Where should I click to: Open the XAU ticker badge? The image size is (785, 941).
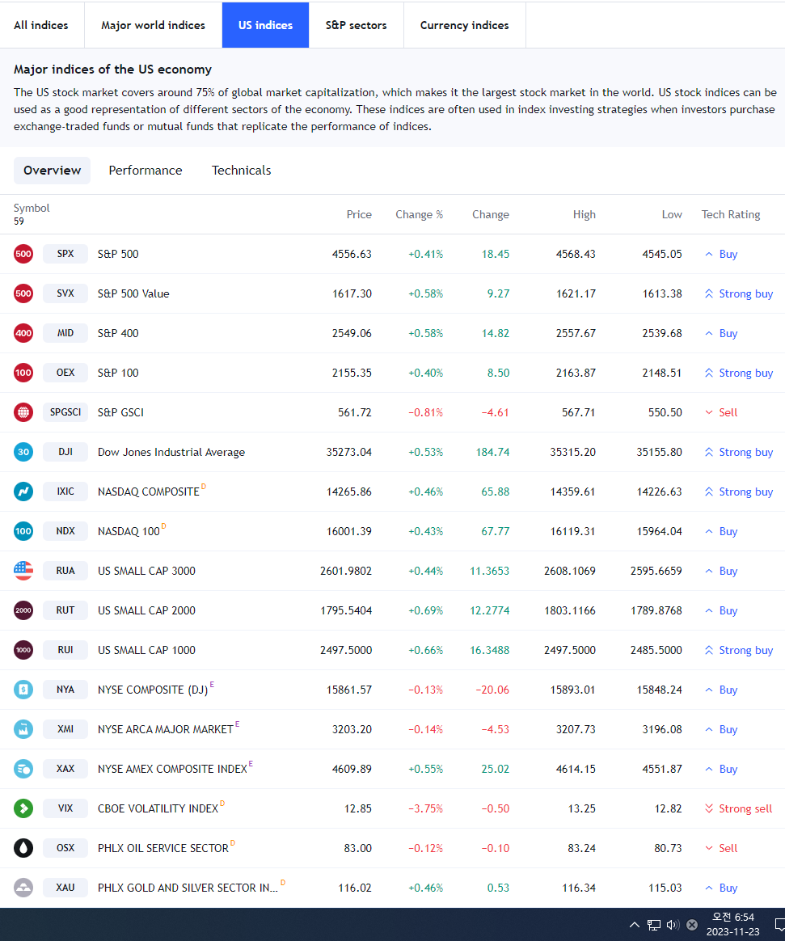pyautogui.click(x=65, y=888)
